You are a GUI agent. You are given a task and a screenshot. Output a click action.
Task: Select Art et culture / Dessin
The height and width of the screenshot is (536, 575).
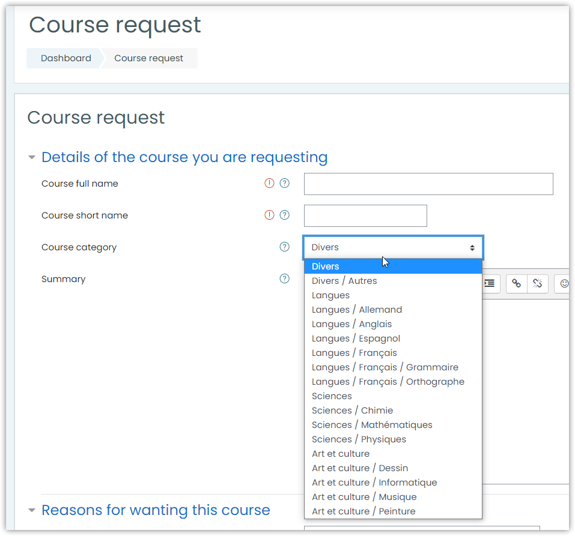click(x=393, y=468)
